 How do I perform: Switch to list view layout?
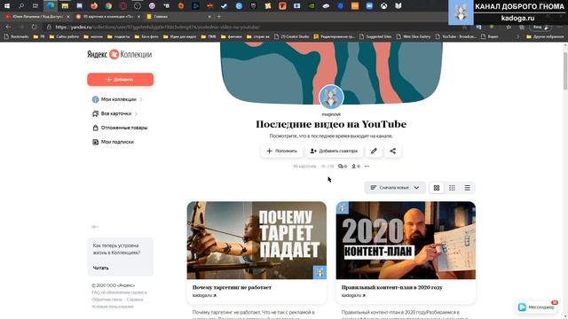pyautogui.click(x=468, y=188)
